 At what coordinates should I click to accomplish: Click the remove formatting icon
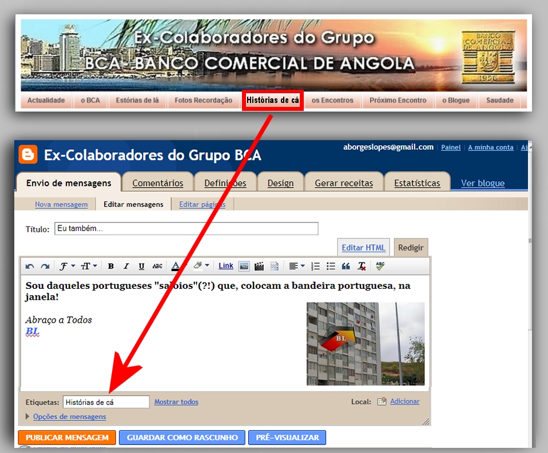(362, 267)
